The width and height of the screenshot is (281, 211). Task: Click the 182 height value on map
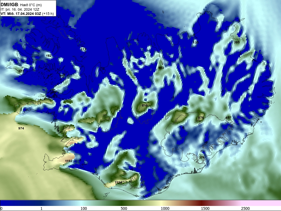[49, 56]
